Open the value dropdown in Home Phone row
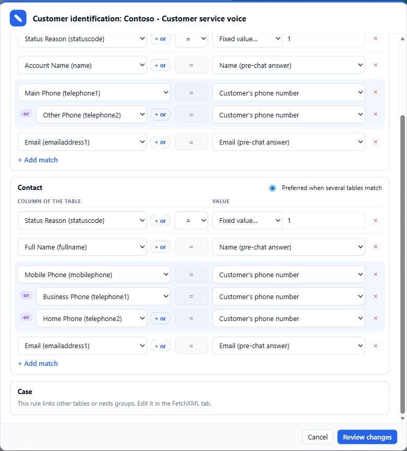 [x=289, y=318]
